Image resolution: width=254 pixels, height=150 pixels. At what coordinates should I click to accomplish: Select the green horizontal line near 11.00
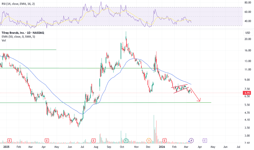click(x=79, y=68)
